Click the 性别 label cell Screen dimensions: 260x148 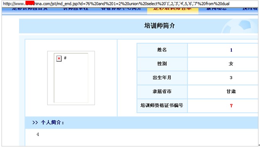point(162,64)
